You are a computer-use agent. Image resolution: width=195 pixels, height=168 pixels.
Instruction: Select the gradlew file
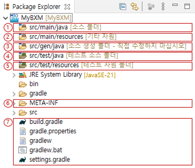pyautogui.click(x=41, y=141)
